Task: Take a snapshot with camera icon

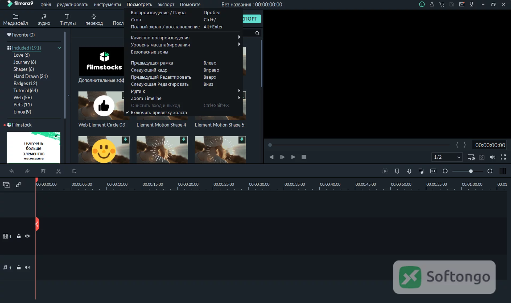Action: click(482, 157)
